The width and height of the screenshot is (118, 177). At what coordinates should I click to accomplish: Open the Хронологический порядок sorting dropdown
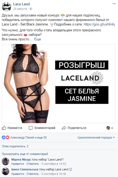coord(96,137)
